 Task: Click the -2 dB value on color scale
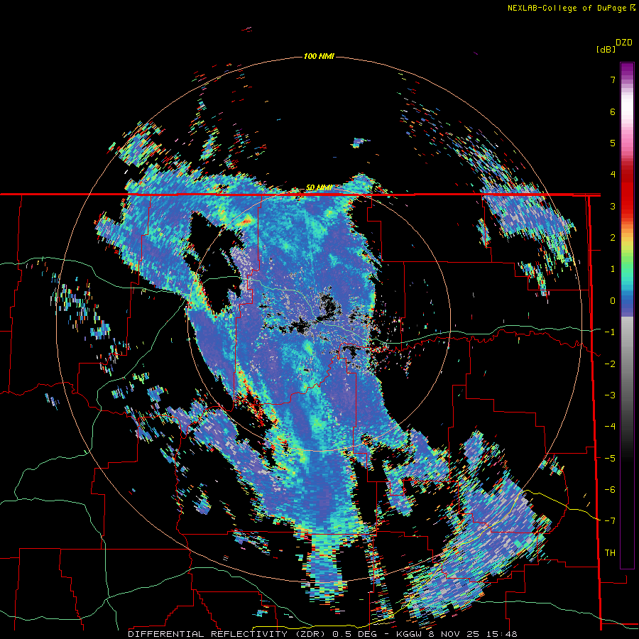tap(610, 364)
